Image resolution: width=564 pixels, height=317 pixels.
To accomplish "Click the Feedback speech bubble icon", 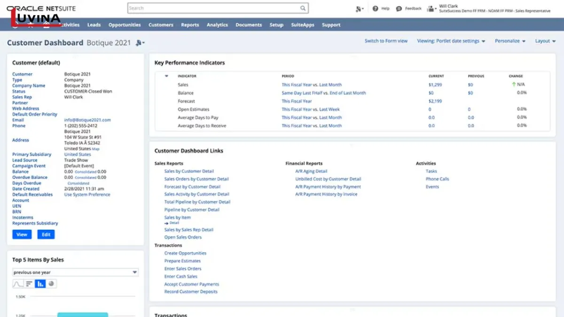I will pos(399,8).
